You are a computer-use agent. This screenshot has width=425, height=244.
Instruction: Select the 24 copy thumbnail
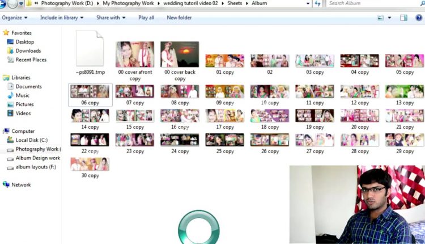[x=180, y=140]
